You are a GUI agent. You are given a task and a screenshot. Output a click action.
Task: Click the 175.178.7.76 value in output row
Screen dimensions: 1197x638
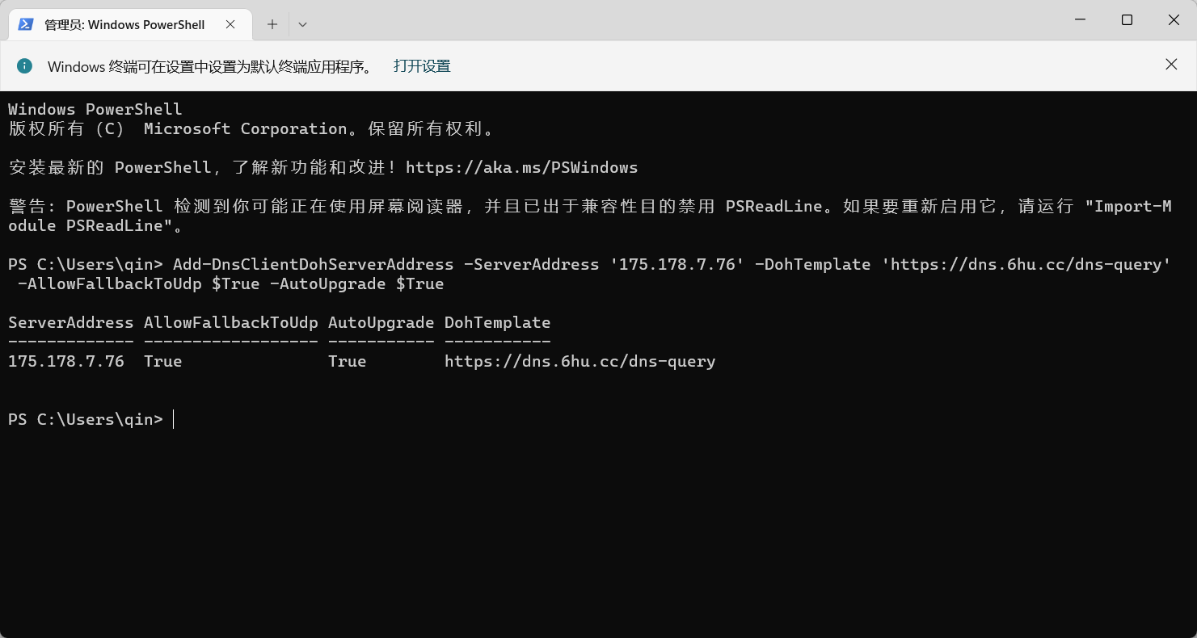66,362
